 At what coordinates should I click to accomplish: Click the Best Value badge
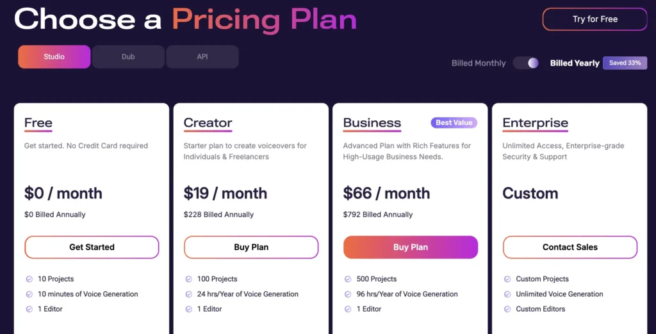454,123
